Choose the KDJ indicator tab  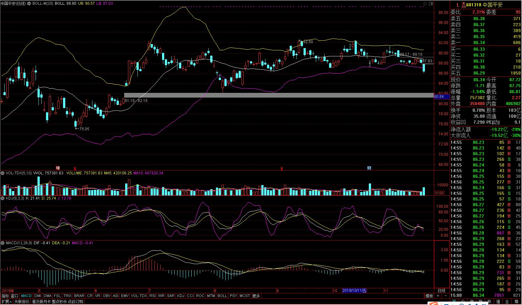point(181,296)
